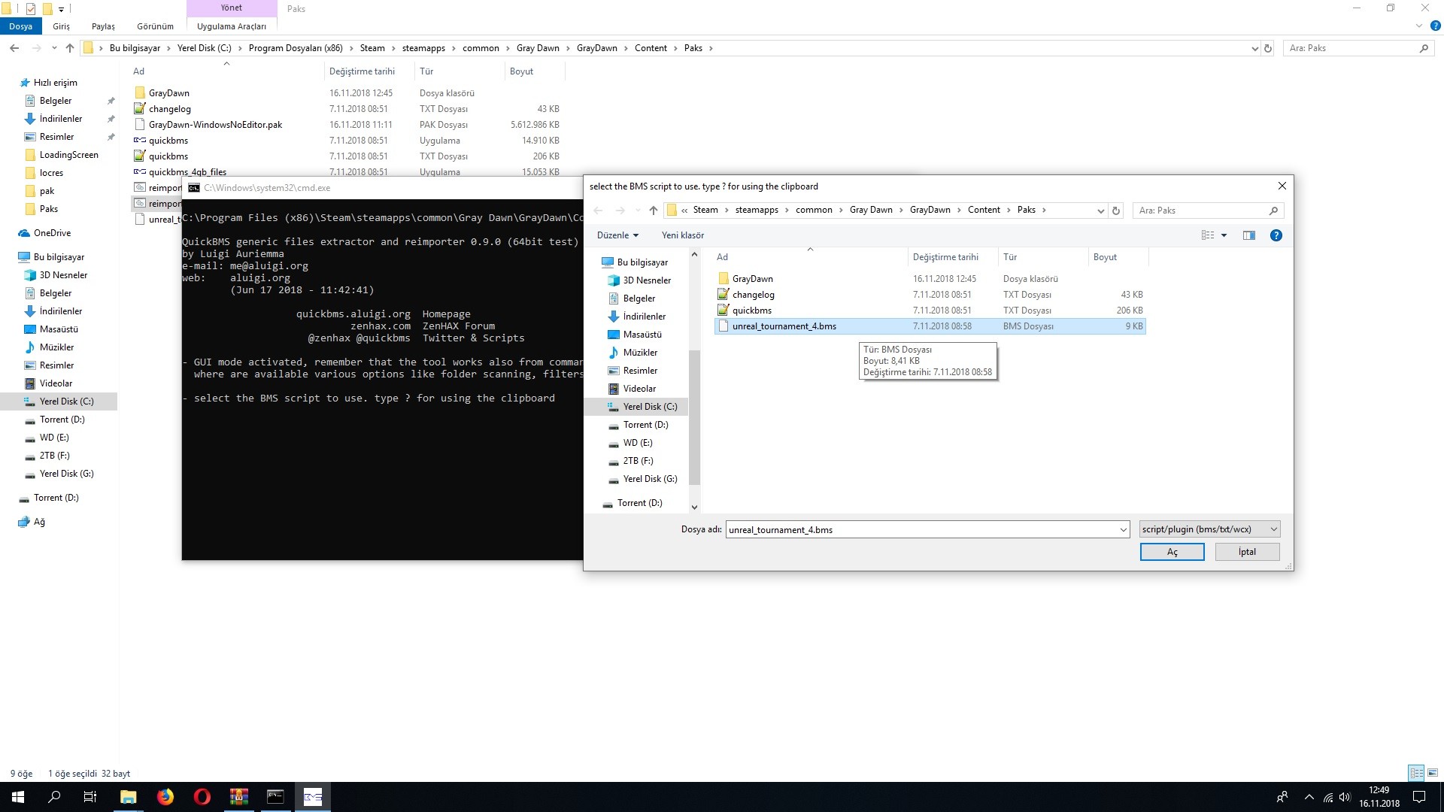Screen dimensions: 1444x812
Task: Refresh the dialog folder listing
Action: 1116,211
